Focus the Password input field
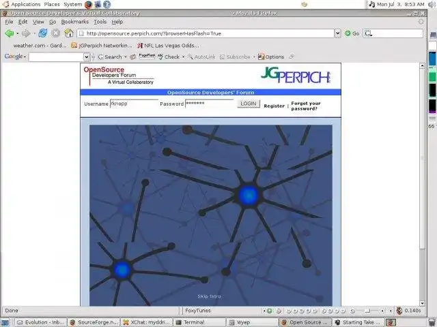This screenshot has width=437, height=327. click(210, 104)
